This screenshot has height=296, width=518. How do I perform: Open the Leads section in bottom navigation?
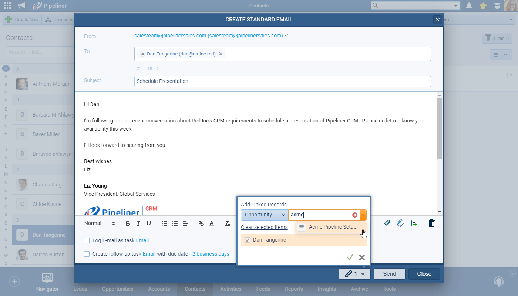click(80, 289)
